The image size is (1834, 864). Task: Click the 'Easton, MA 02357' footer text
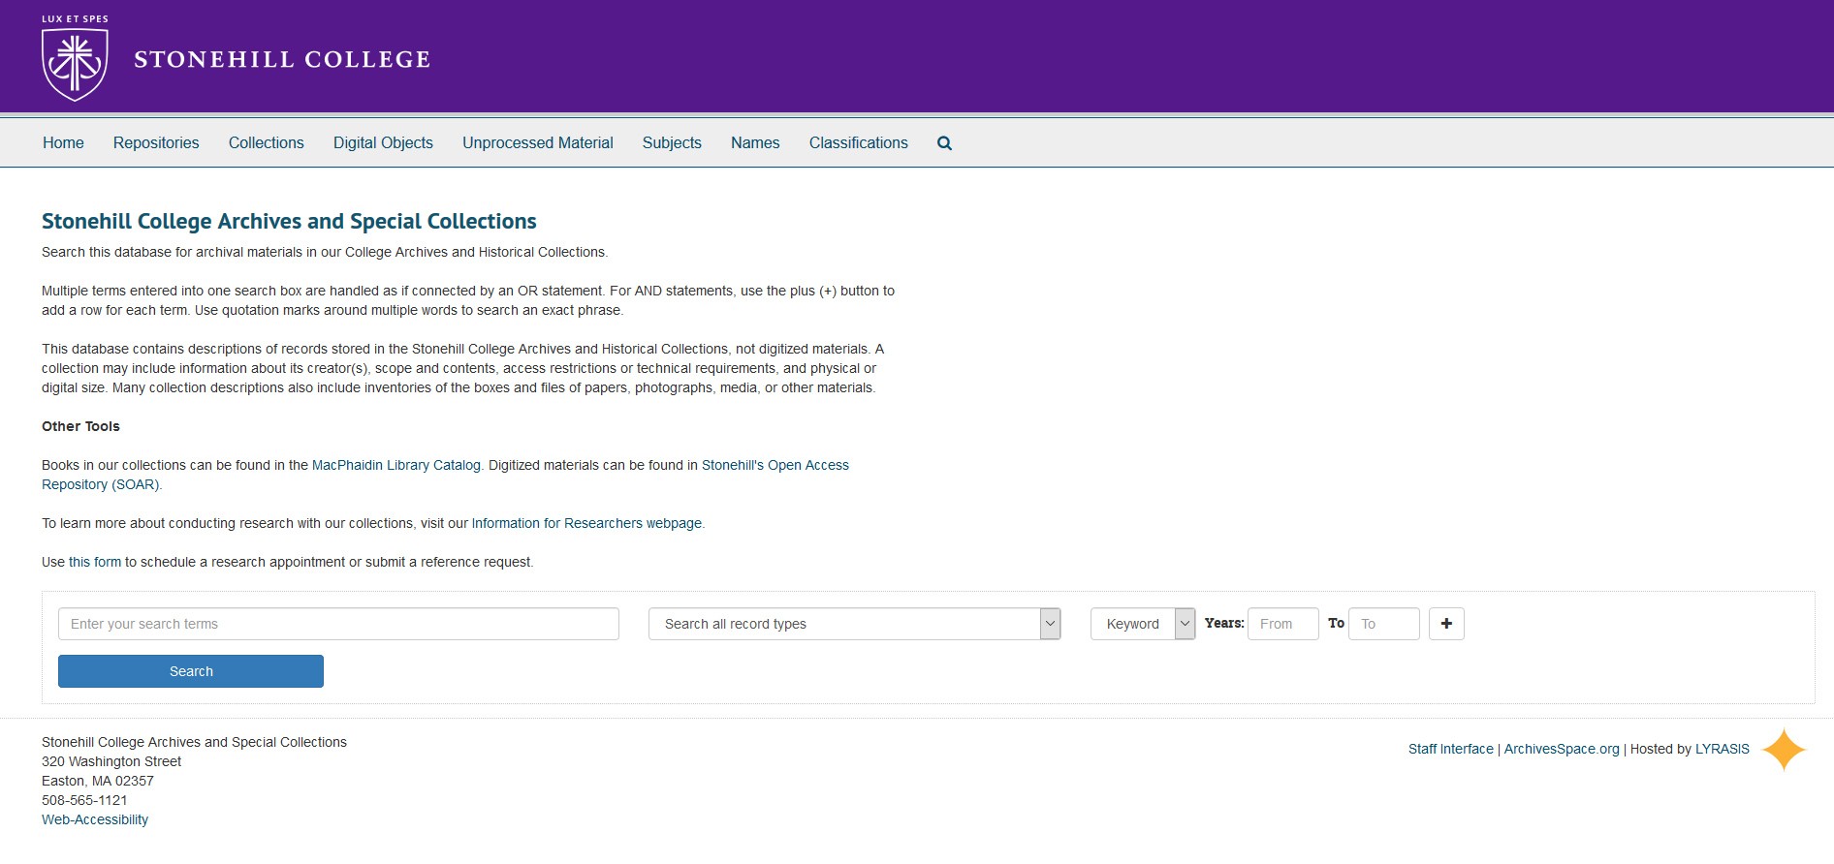click(x=98, y=781)
